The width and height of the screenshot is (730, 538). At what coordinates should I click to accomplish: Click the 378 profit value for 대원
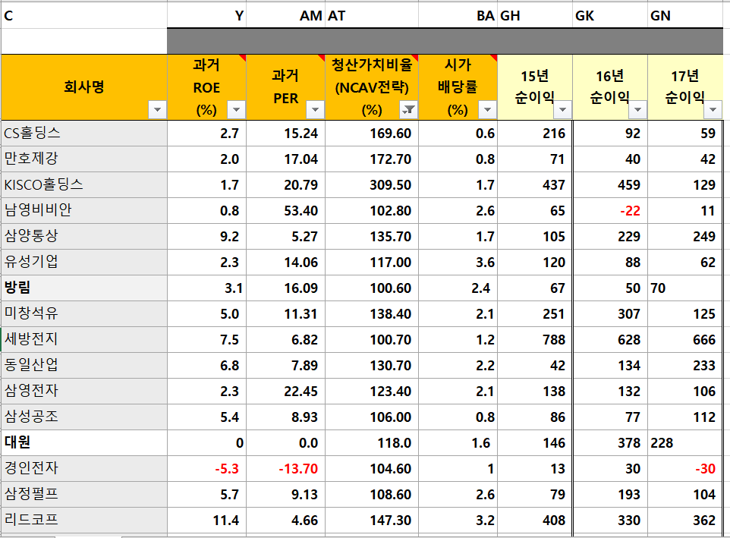629,443
